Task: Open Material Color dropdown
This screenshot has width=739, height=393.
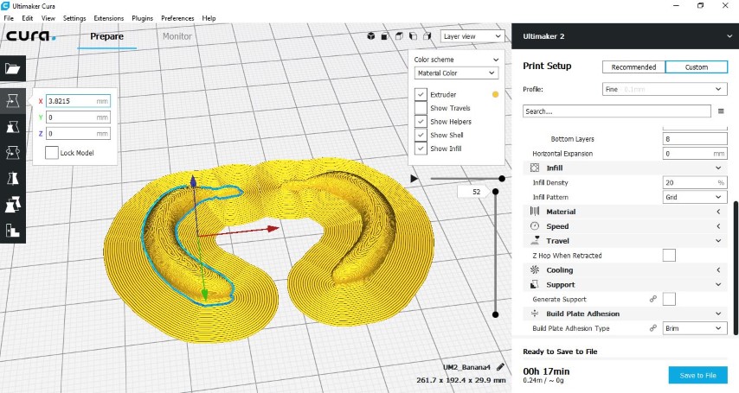Action: [x=456, y=73]
